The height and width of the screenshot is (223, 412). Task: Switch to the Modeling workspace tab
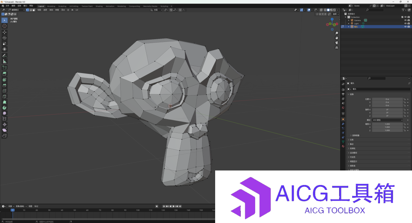[51, 6]
